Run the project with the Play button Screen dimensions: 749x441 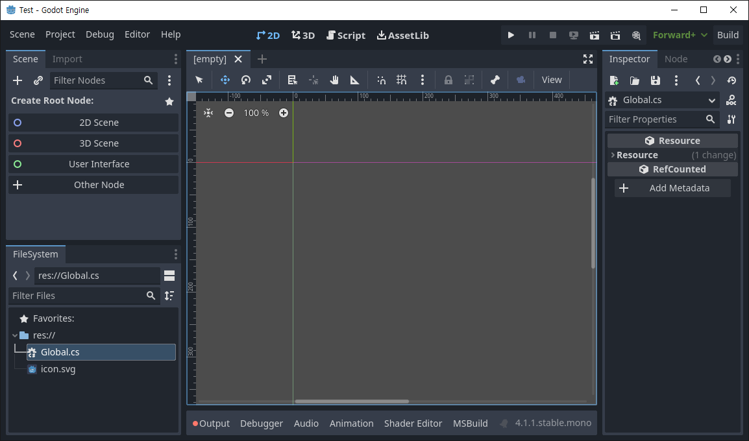[511, 35]
